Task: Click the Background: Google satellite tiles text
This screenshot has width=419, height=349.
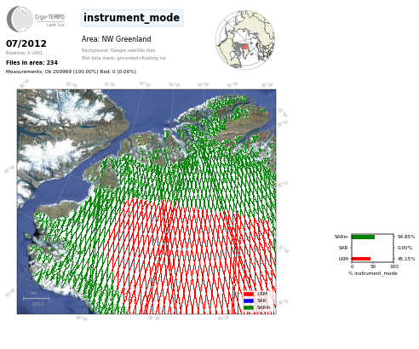Action: point(118,50)
